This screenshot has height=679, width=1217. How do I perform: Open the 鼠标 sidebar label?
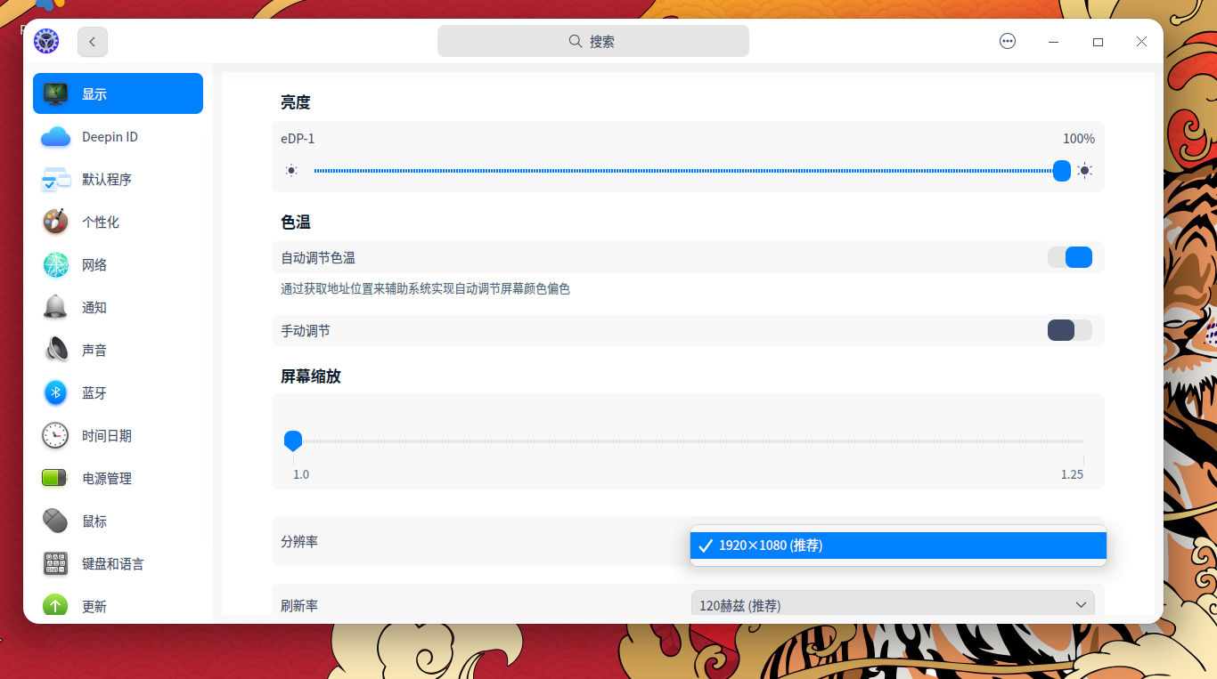[94, 521]
